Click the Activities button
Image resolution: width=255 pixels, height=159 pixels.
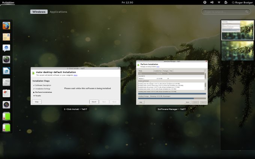[8, 3]
